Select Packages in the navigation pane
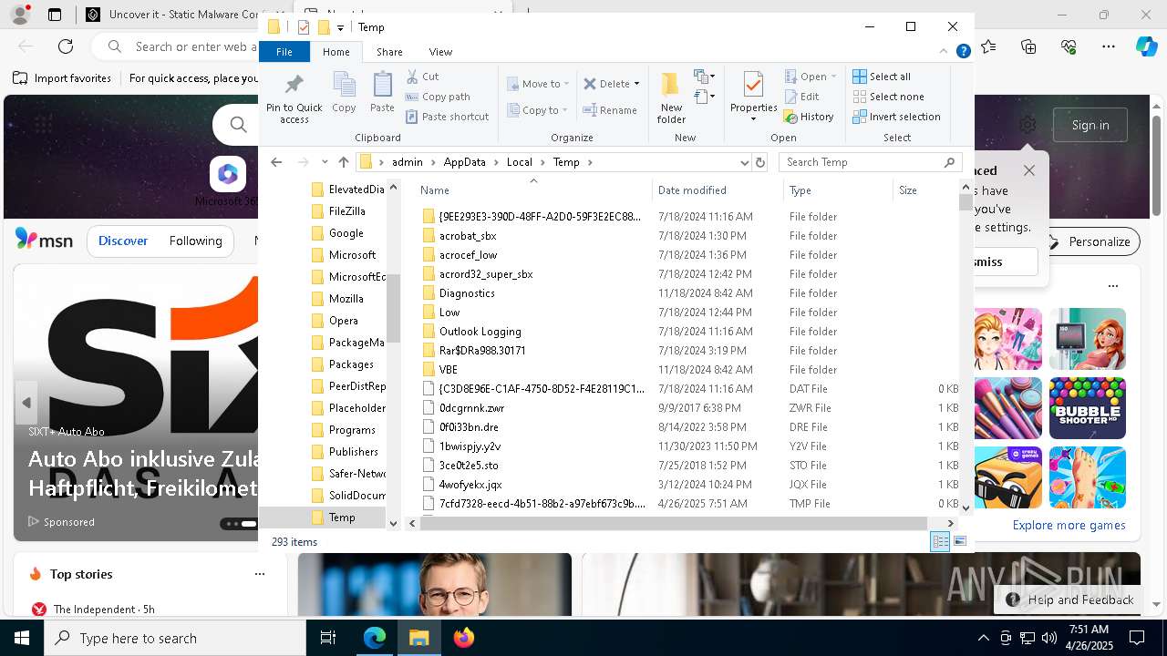Viewport: 1167px width, 656px height. tap(351, 364)
